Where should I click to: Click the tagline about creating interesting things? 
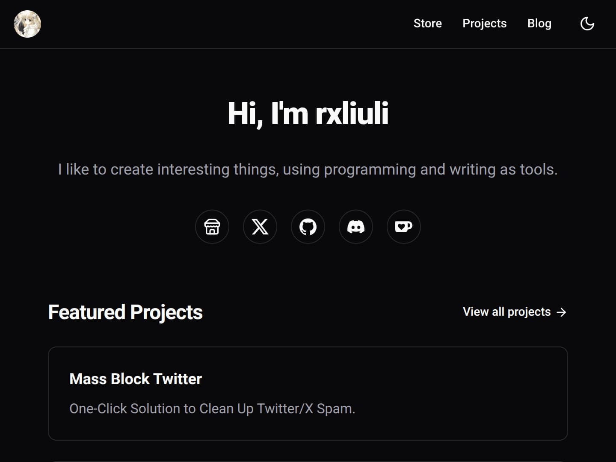click(x=308, y=169)
